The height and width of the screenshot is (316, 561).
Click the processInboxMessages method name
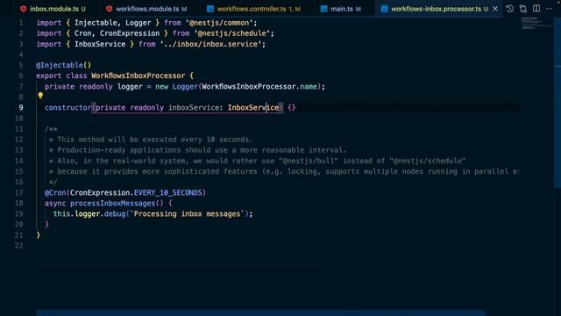point(112,203)
